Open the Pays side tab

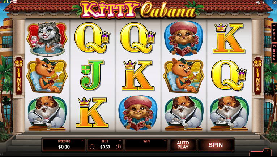click(274, 32)
